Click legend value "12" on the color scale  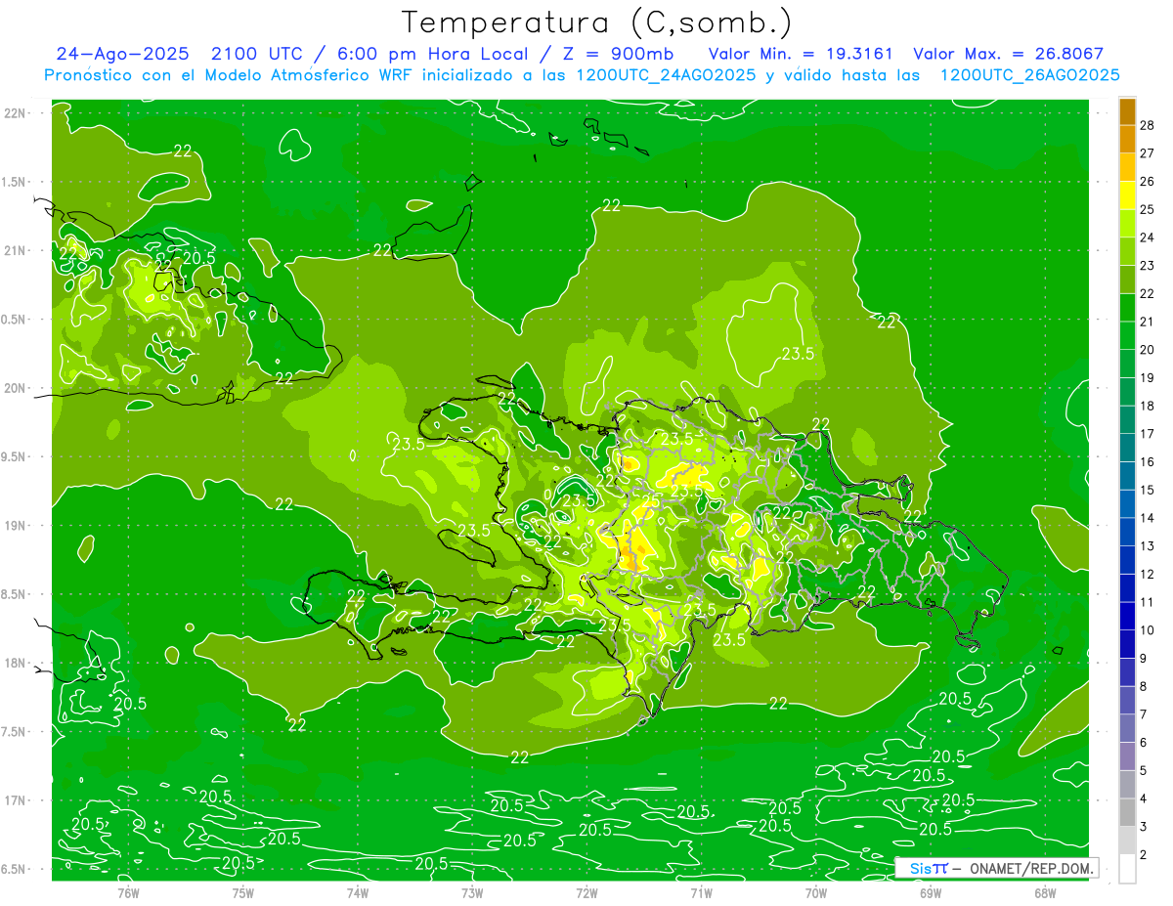[x=1149, y=574]
